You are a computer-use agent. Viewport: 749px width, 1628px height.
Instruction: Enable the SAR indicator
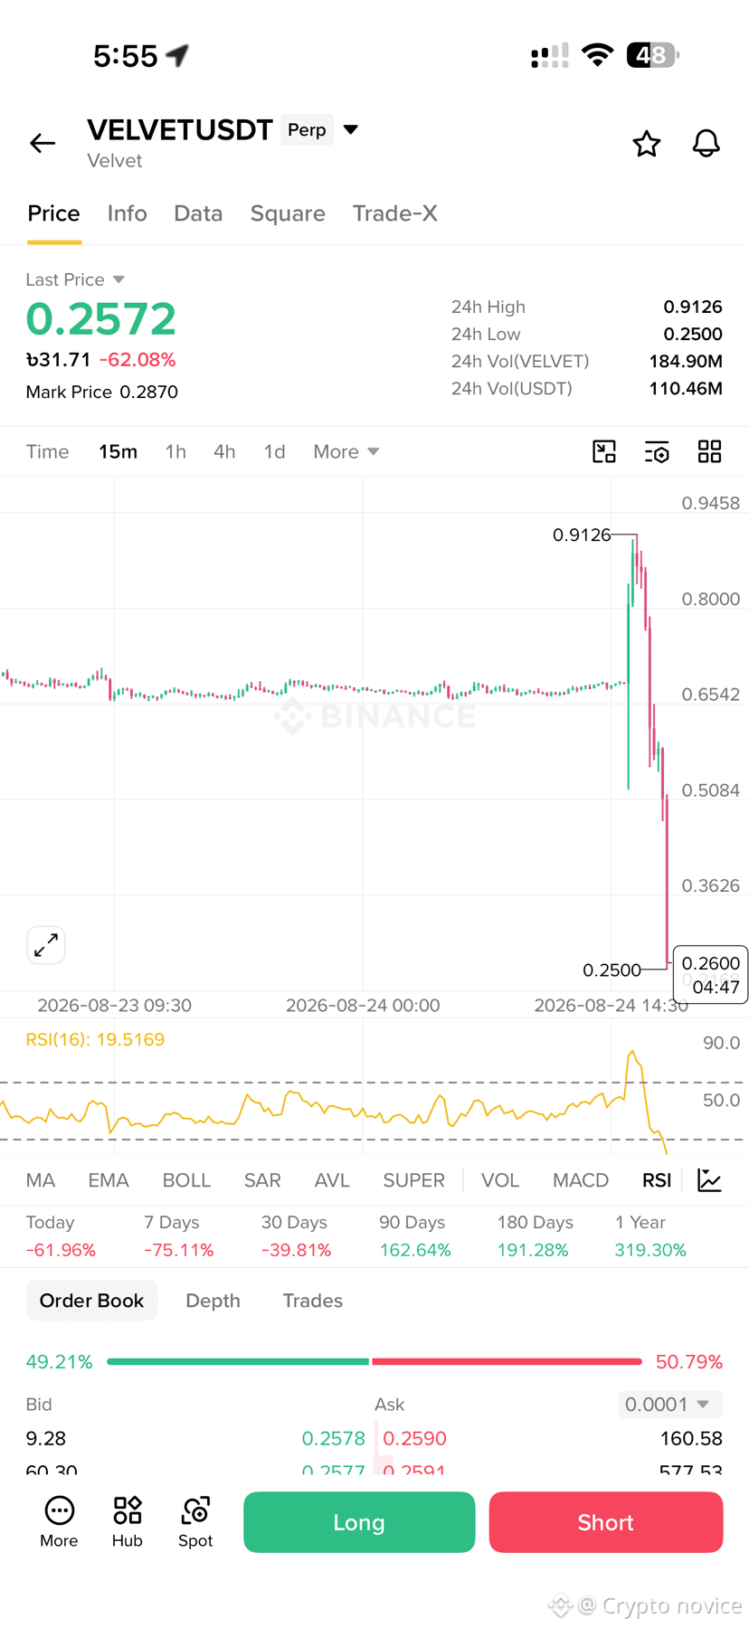point(262,1180)
